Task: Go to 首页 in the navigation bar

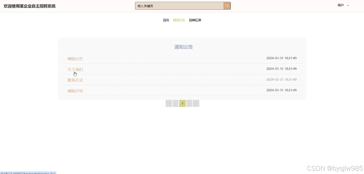Action: coord(166,20)
